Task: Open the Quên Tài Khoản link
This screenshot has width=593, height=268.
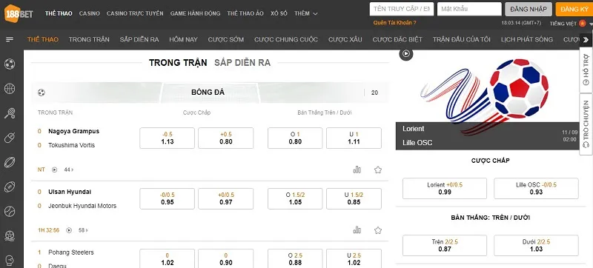Action: point(394,23)
